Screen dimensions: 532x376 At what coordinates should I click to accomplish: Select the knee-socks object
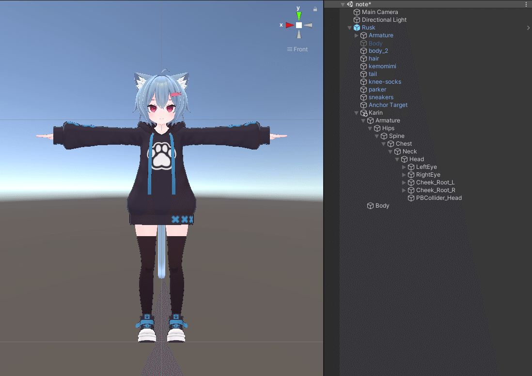click(x=385, y=82)
